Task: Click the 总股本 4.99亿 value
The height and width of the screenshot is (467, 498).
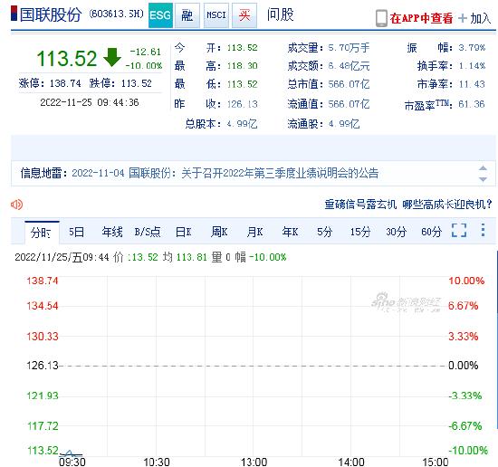Action: click(243, 124)
